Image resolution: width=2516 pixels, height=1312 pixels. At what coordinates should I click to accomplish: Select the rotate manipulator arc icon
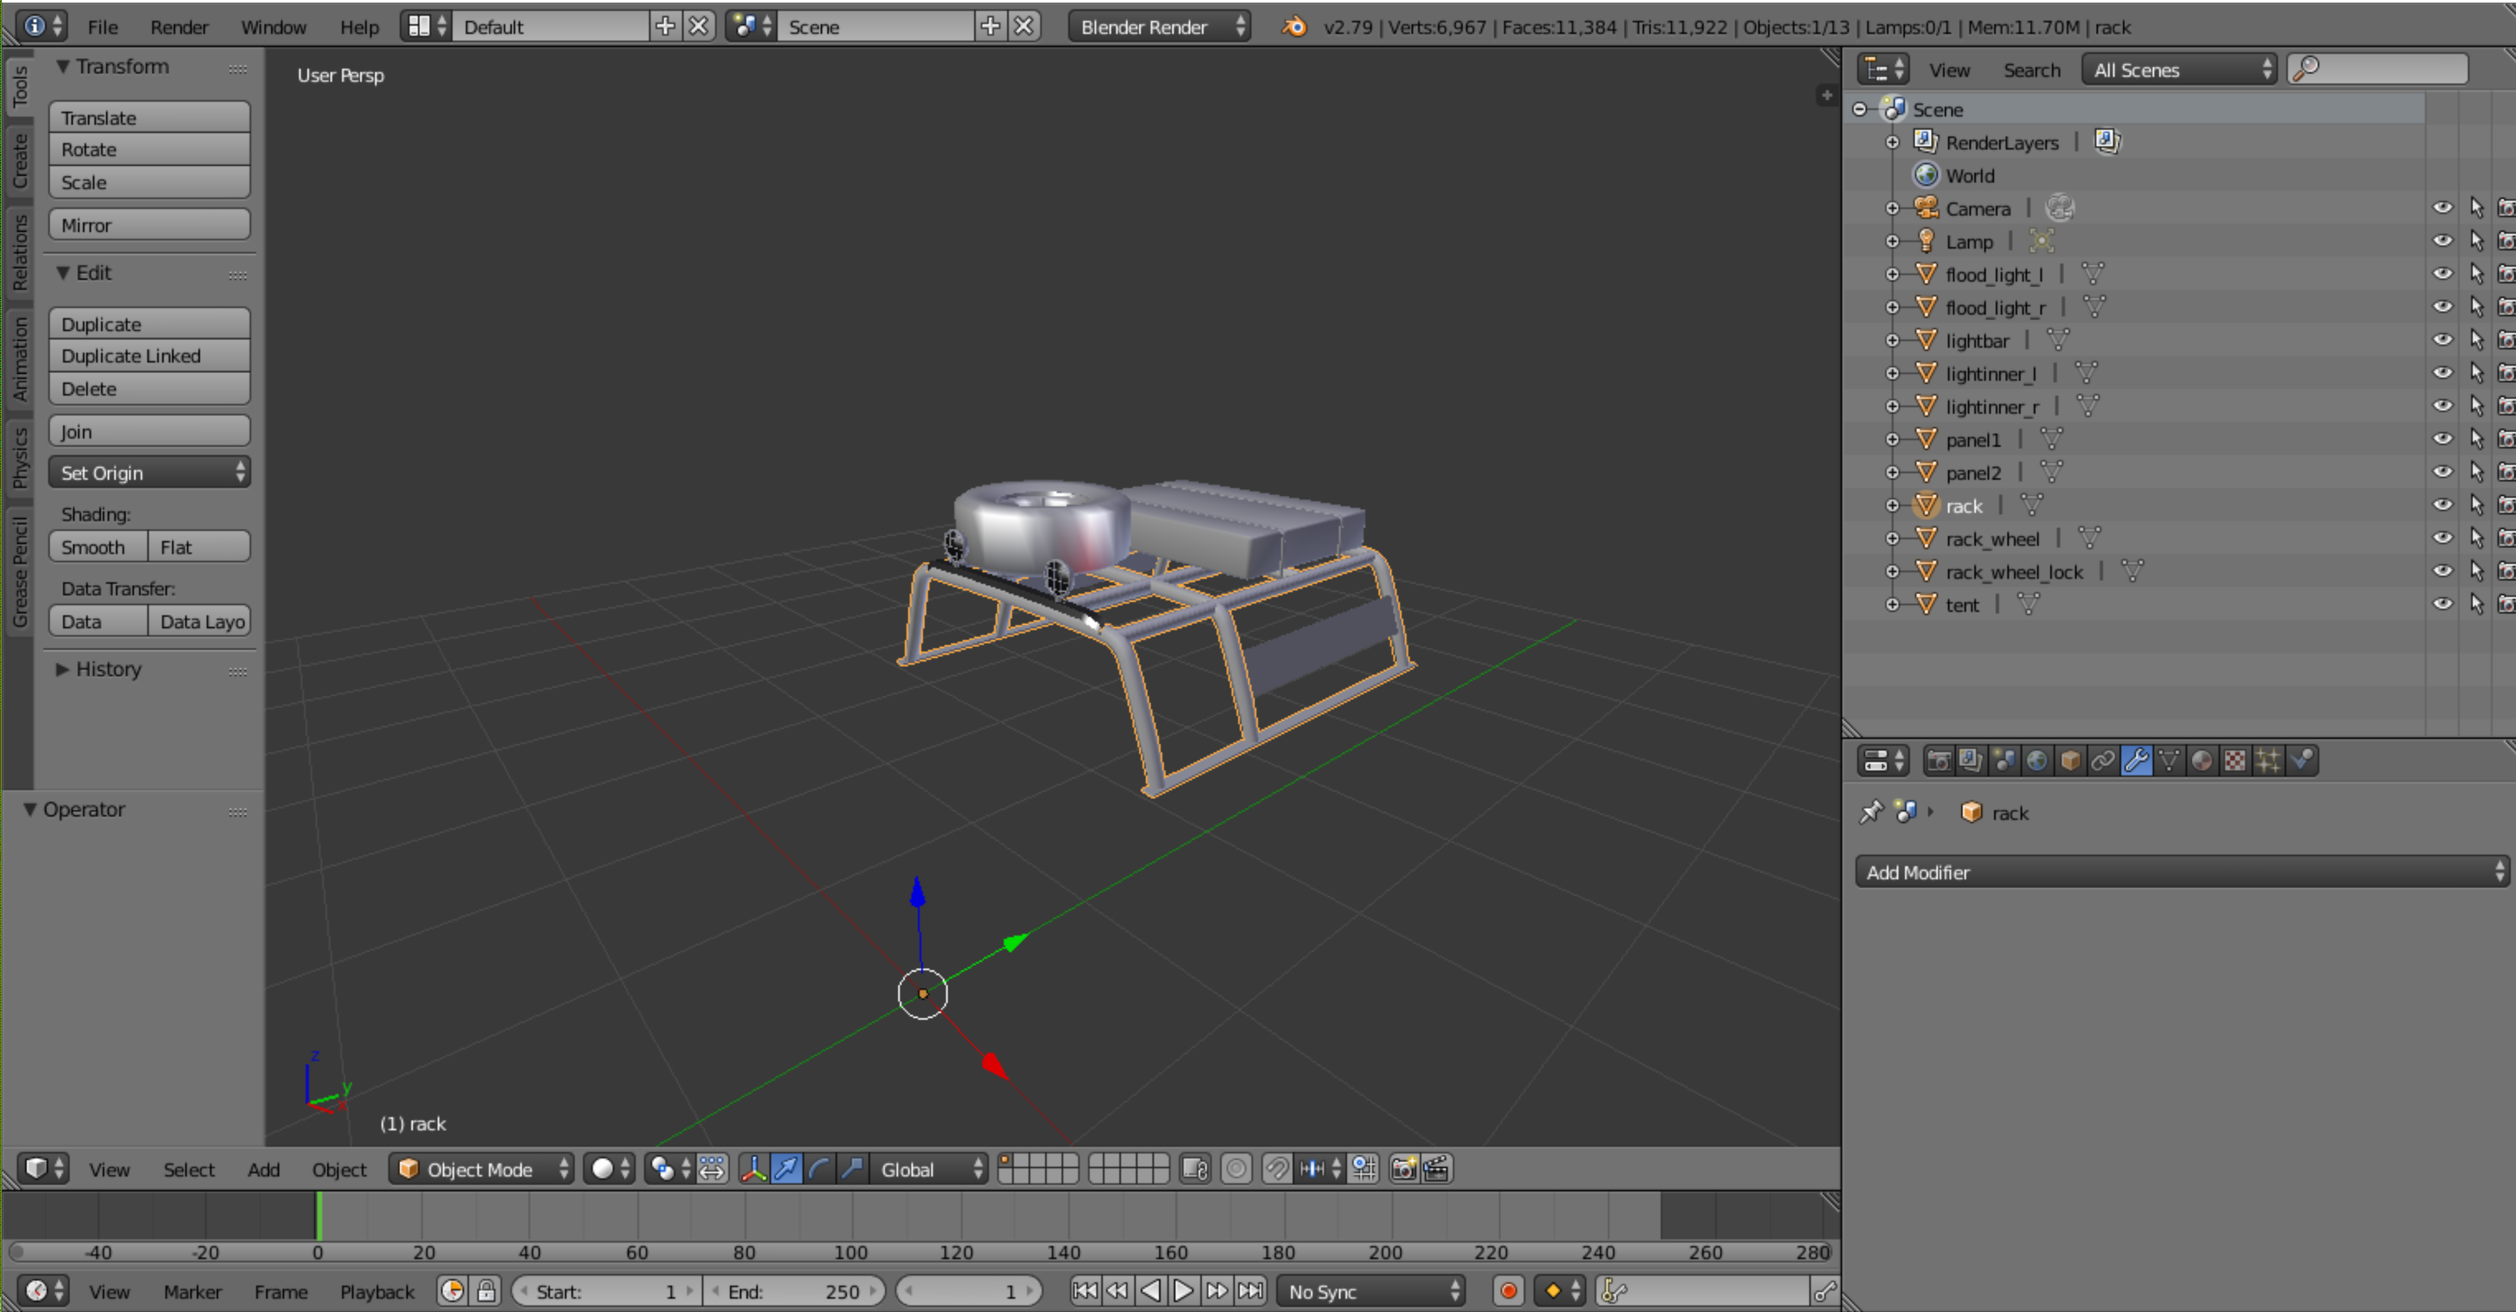pyautogui.click(x=819, y=1169)
